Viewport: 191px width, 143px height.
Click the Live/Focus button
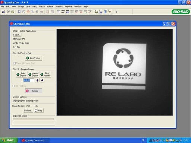34,58
